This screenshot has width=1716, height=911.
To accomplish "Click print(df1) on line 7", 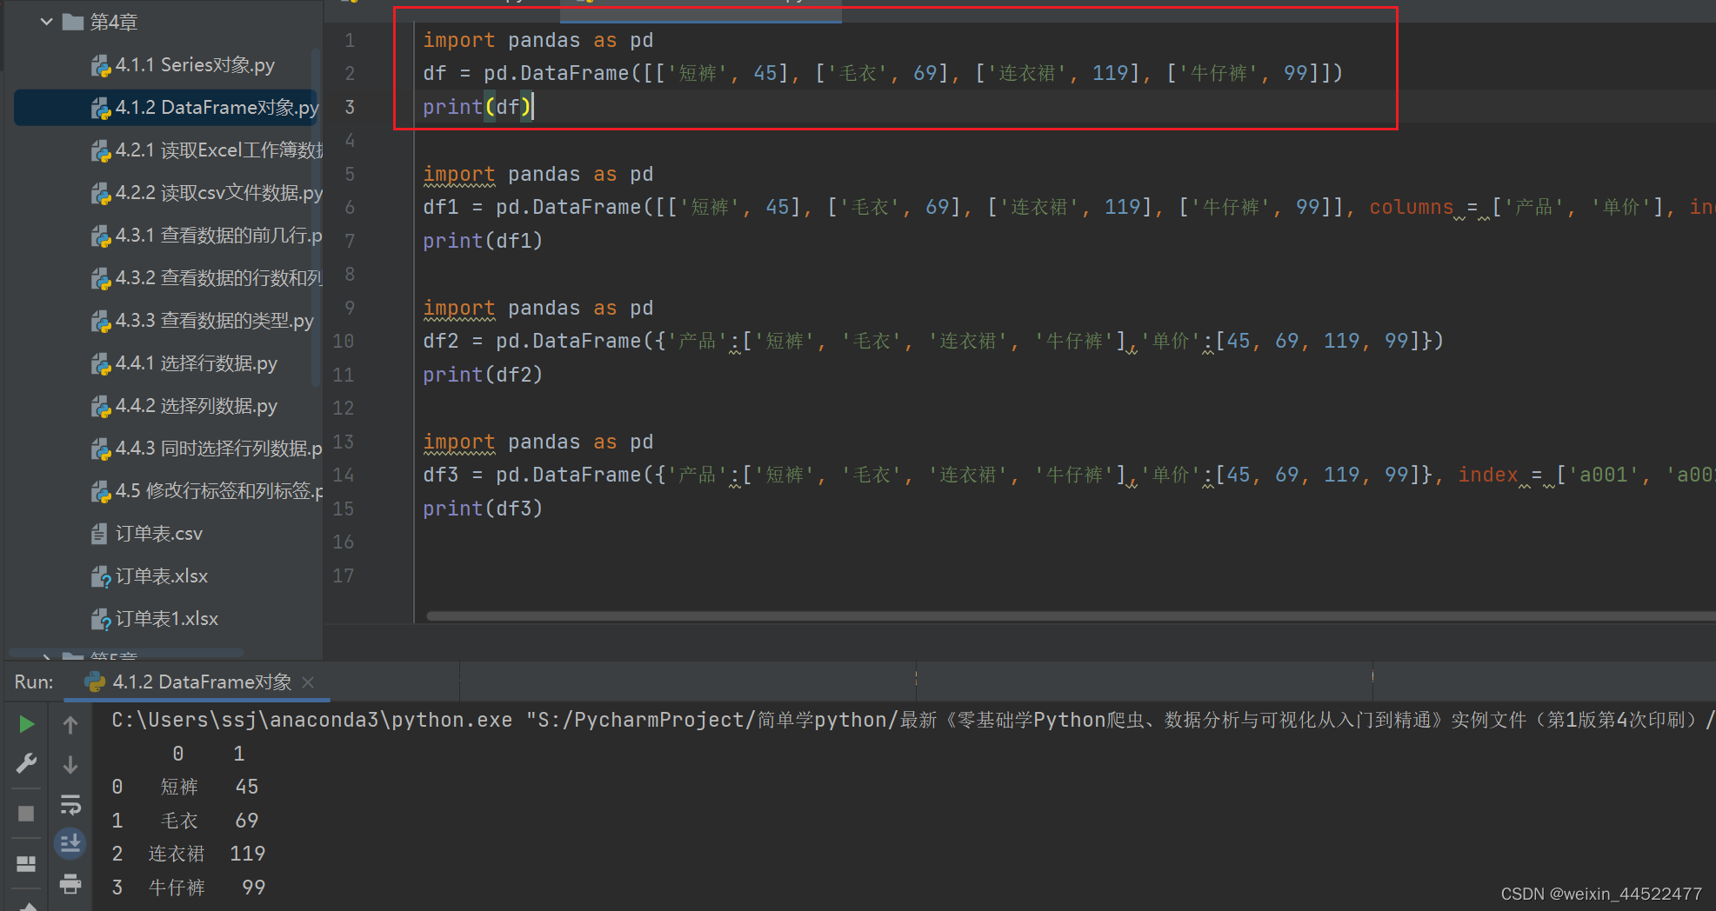I will tap(483, 241).
